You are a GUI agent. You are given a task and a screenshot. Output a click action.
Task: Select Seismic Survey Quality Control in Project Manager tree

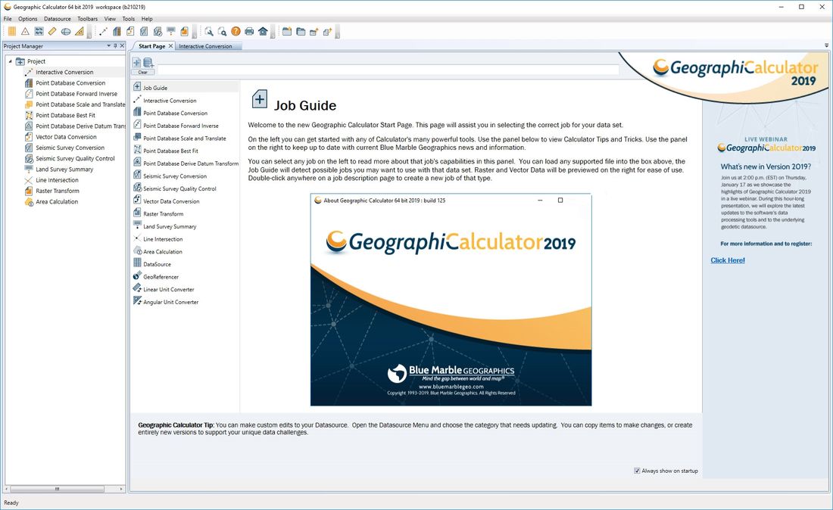coord(75,159)
